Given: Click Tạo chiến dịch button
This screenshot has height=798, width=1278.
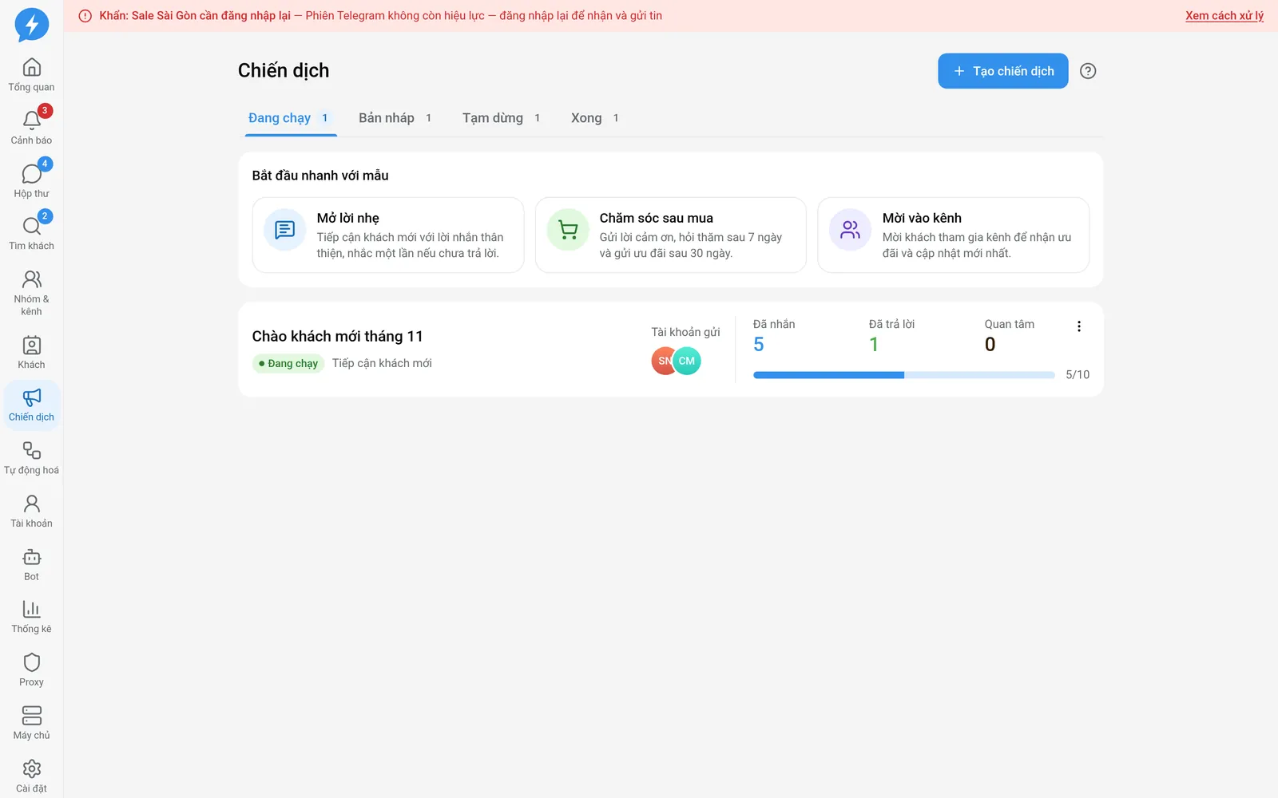Looking at the screenshot, I should point(1003,71).
